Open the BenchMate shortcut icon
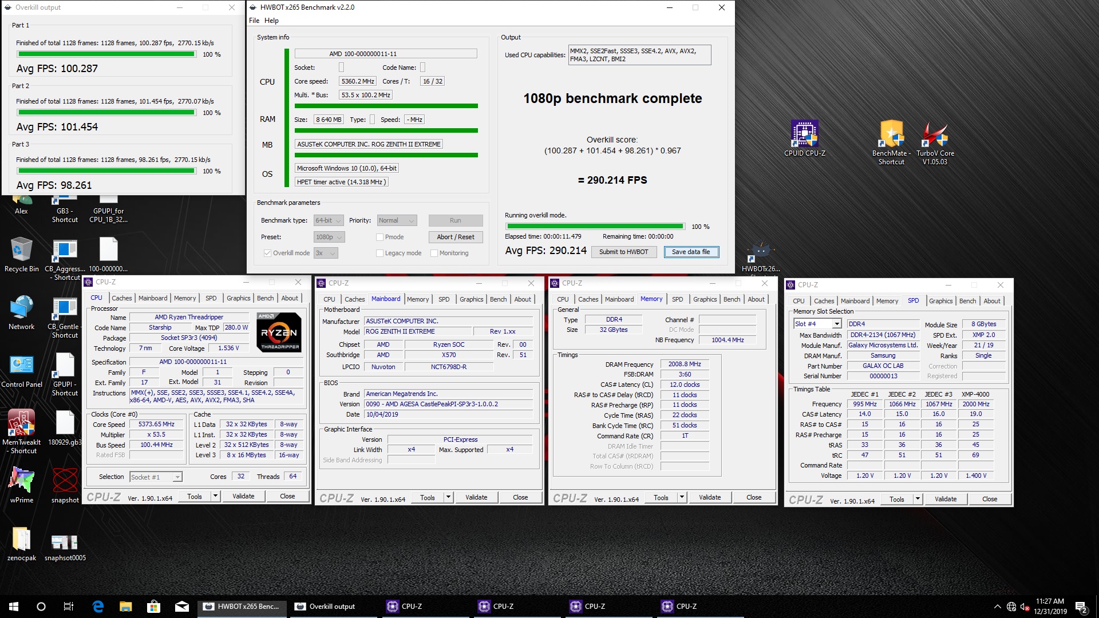The width and height of the screenshot is (1099, 618). [x=891, y=142]
